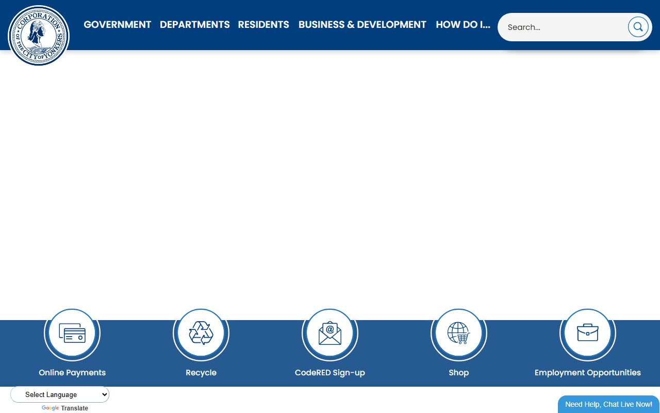Open the Business & Development menu
660x413 pixels.
point(362,25)
